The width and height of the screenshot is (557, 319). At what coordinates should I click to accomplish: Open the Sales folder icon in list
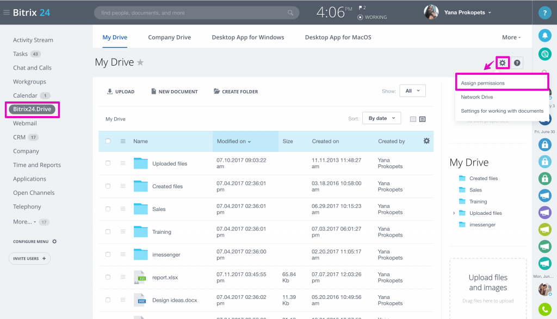pos(141,209)
